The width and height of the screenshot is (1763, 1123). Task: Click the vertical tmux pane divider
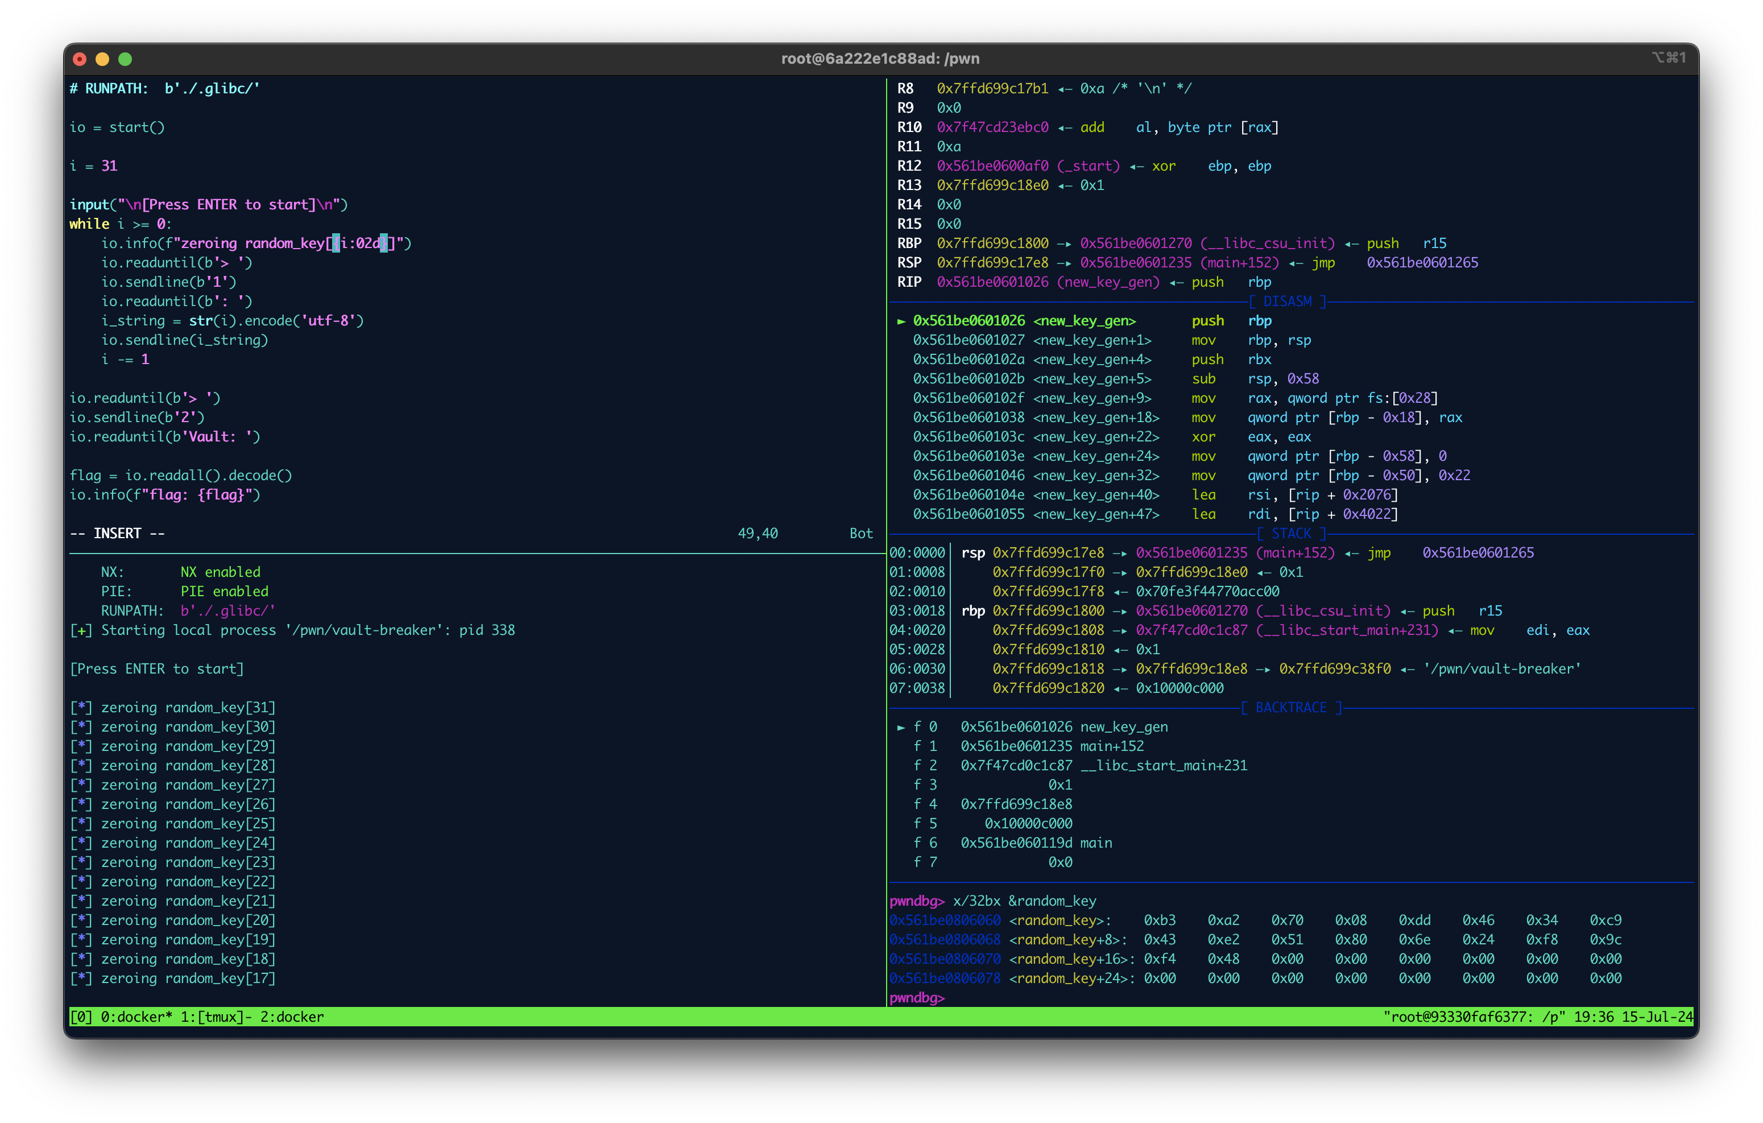(887, 542)
